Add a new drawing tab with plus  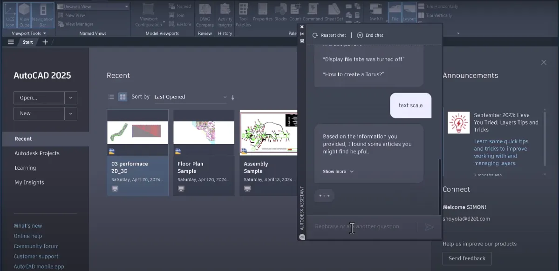point(45,42)
